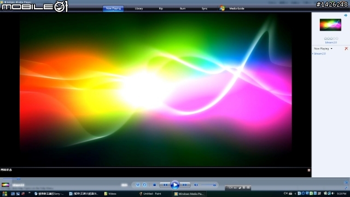
Task: Click the Previous (rewind) button
Action: tap(165, 185)
